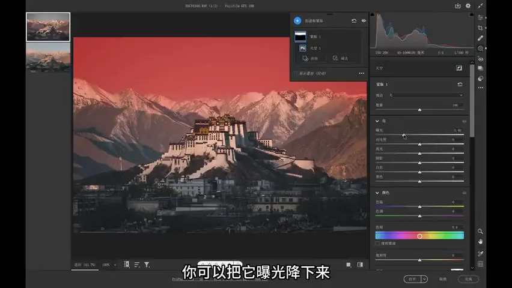This screenshot has width=512, height=288.
Task: Click the 减去 subtract from mask button
Action: pos(341,58)
